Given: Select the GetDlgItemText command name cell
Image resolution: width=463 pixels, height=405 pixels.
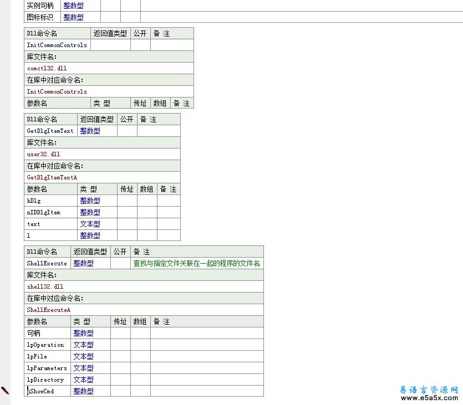Looking at the screenshot, I should point(50,131).
